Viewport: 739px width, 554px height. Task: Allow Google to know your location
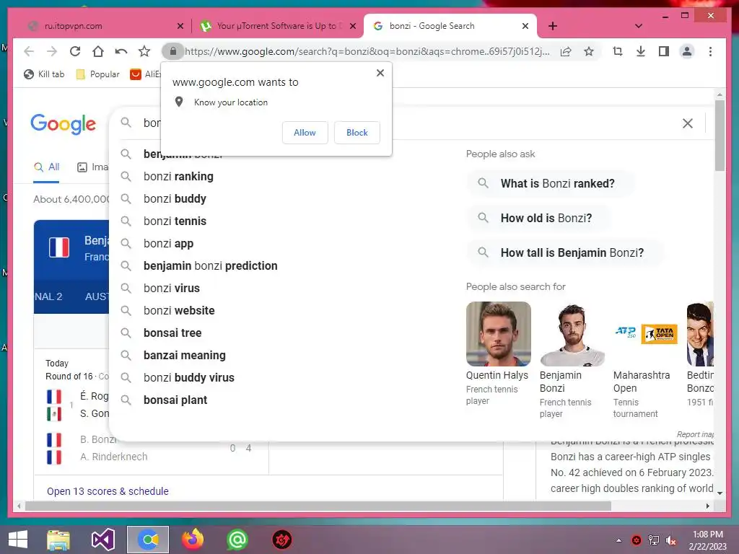[x=305, y=133]
